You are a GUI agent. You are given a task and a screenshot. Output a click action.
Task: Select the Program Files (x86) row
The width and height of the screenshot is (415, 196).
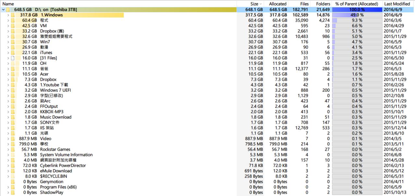click(x=207, y=187)
